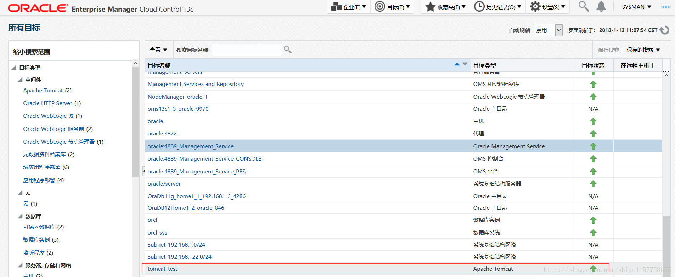The image size is (675, 277).
Task: Open the orcl_sys target
Action: point(157,233)
